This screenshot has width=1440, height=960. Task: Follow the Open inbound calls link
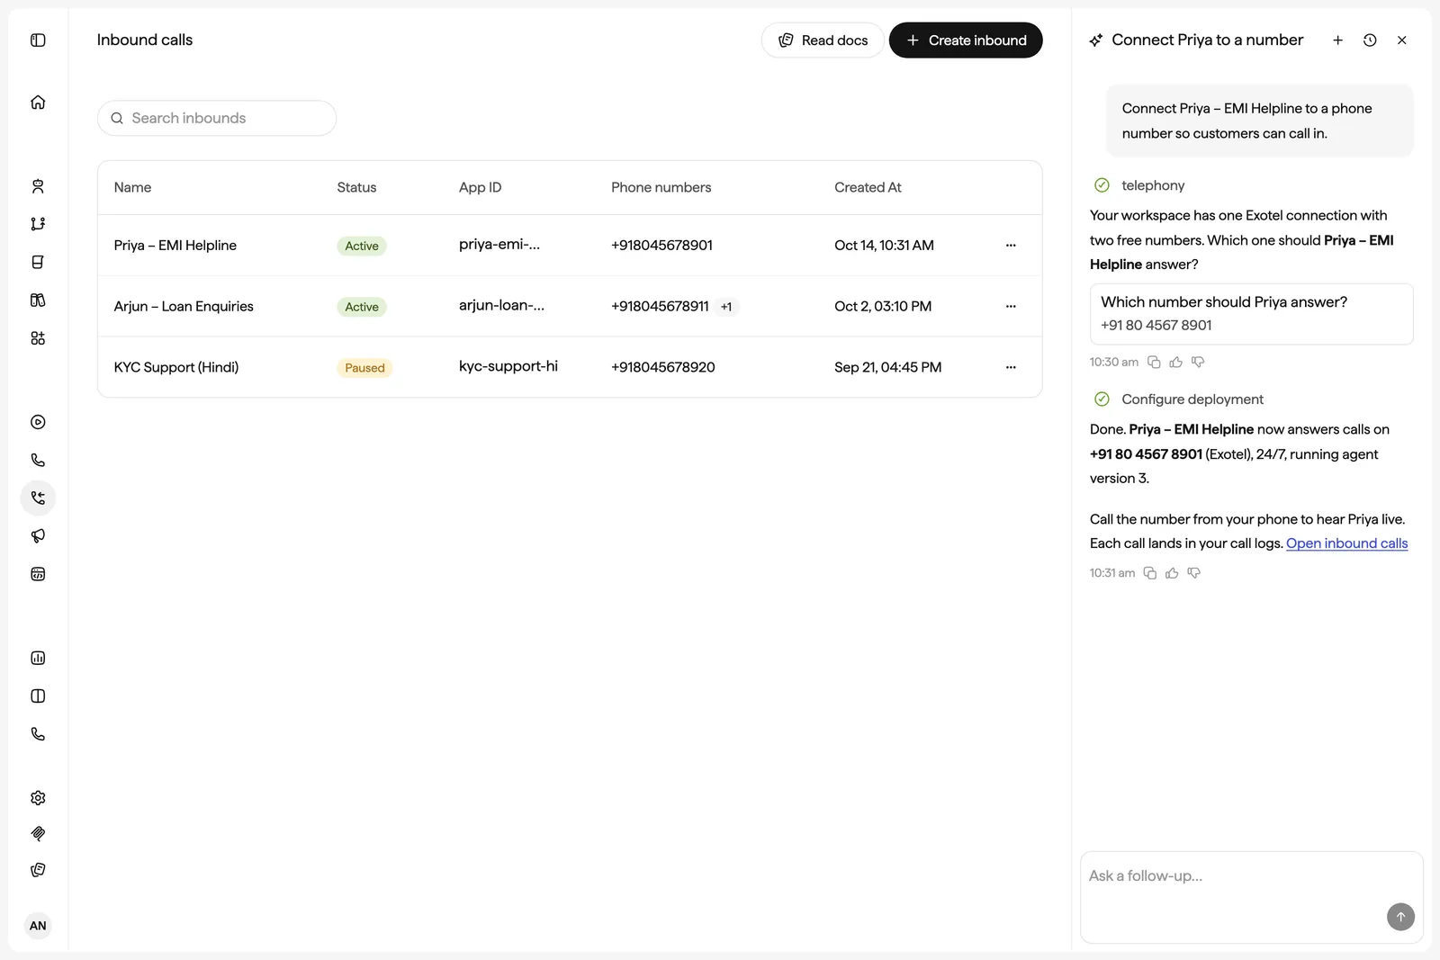tap(1346, 543)
